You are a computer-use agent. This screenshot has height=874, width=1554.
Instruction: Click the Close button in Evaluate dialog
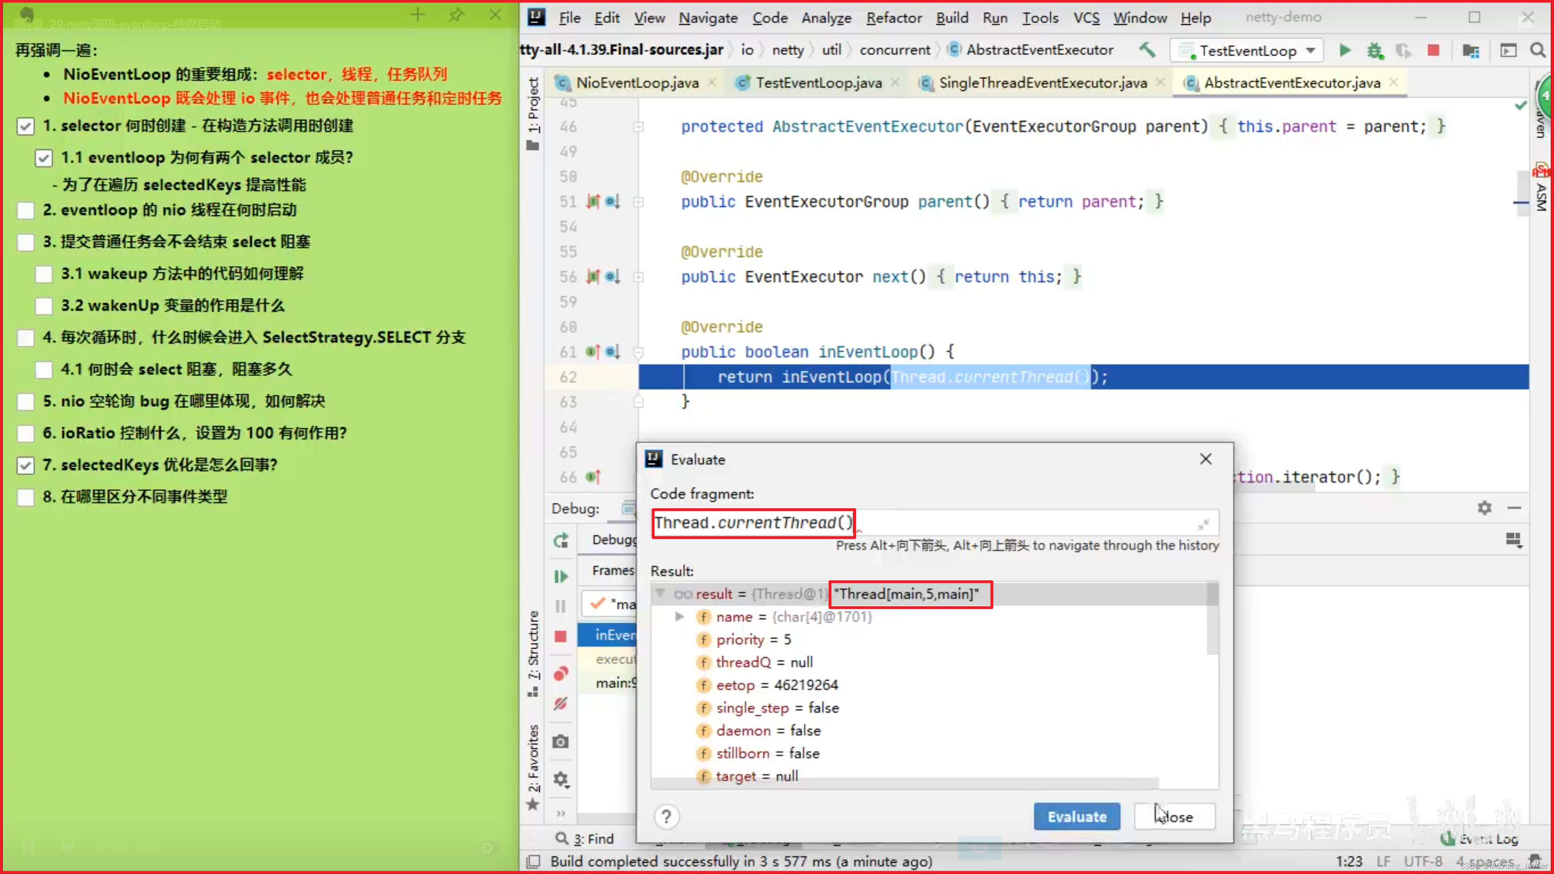[1174, 817]
